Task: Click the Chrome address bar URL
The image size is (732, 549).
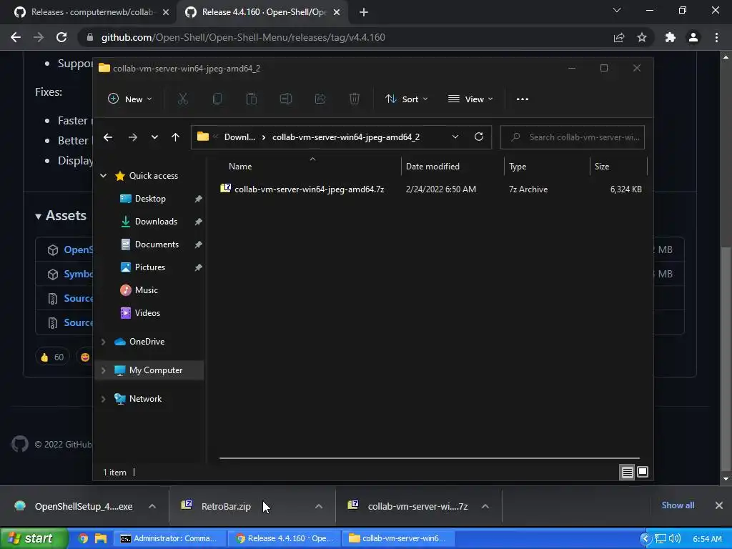Action: coord(243,37)
